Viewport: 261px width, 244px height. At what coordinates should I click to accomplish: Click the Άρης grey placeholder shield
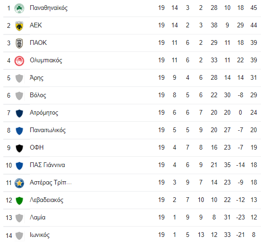(19, 78)
